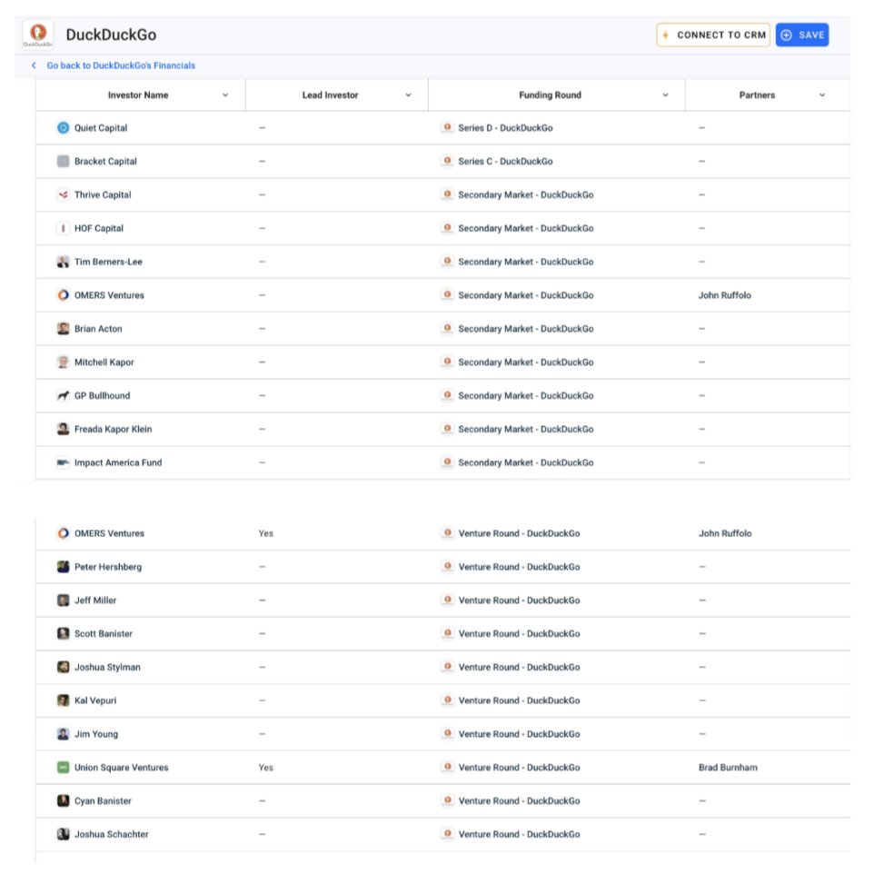
Task: Click the DuckDuckGo icon beside Series C round
Action: (447, 161)
